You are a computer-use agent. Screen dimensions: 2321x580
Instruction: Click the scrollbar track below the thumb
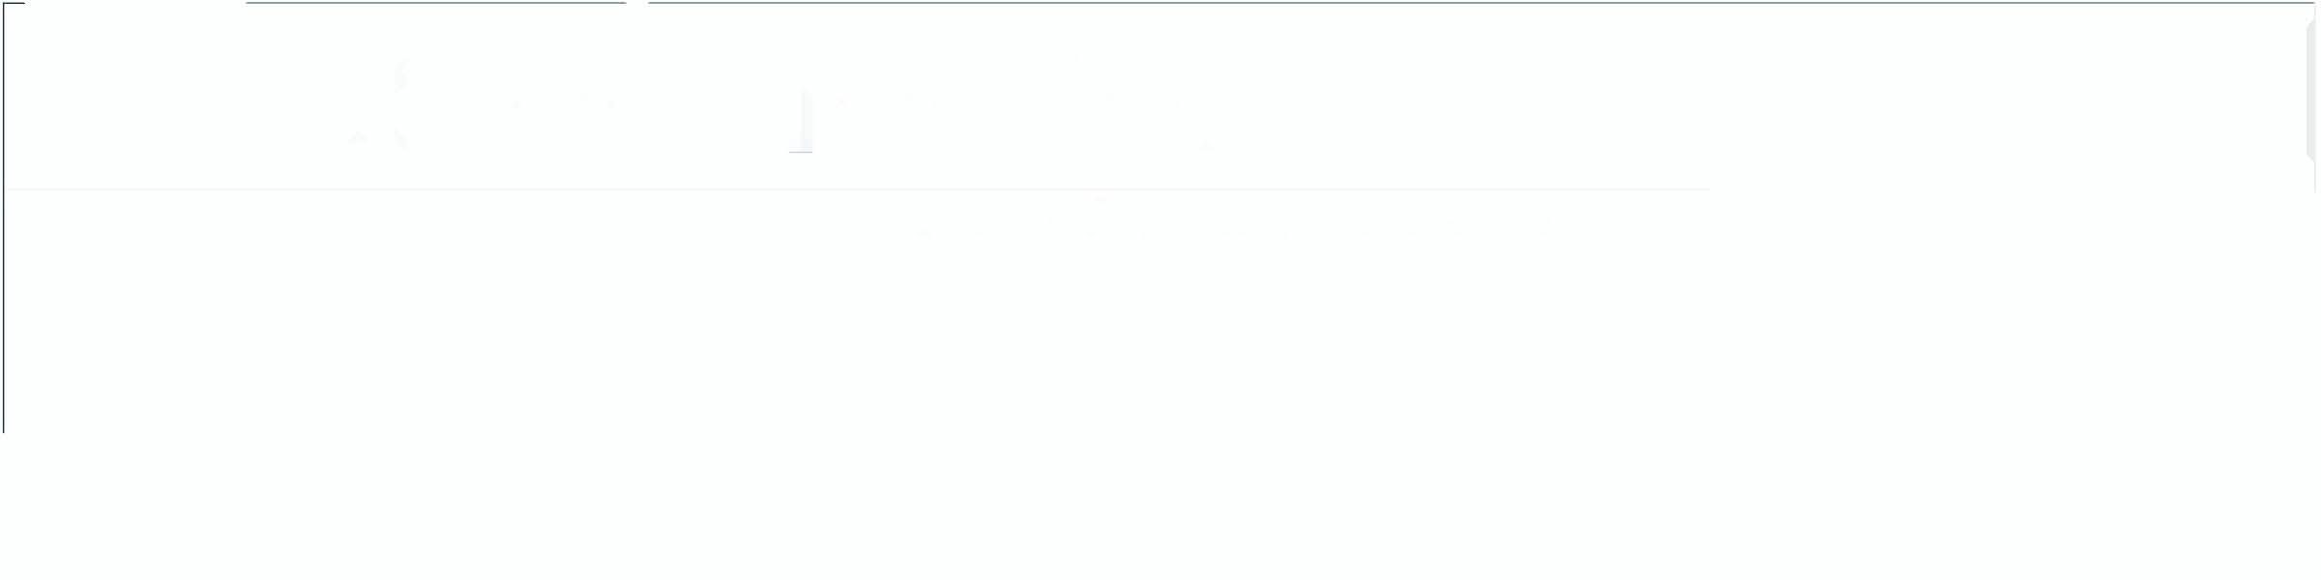click(2312, 177)
